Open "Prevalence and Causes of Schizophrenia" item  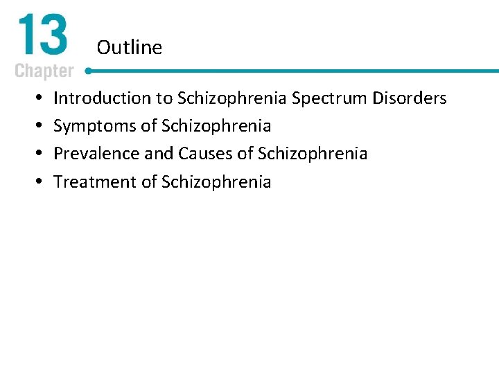click(x=210, y=154)
